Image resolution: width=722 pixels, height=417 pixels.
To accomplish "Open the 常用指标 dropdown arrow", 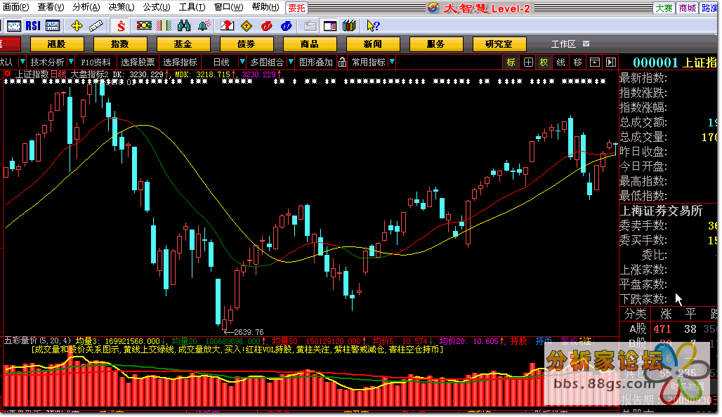I will pos(392,62).
